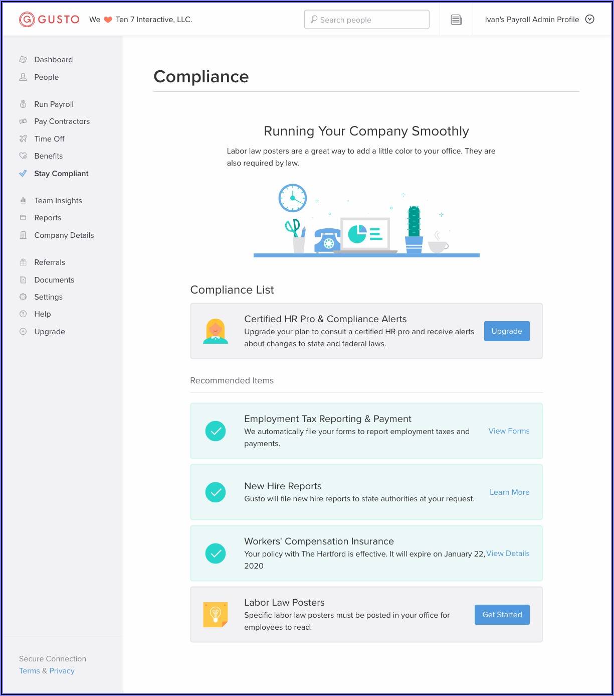Open the news feed icon in the header
Image resolution: width=614 pixels, height=696 pixels.
[456, 20]
